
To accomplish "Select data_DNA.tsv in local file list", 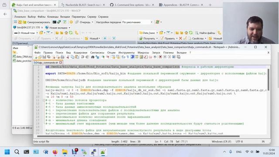I will (22, 56).
